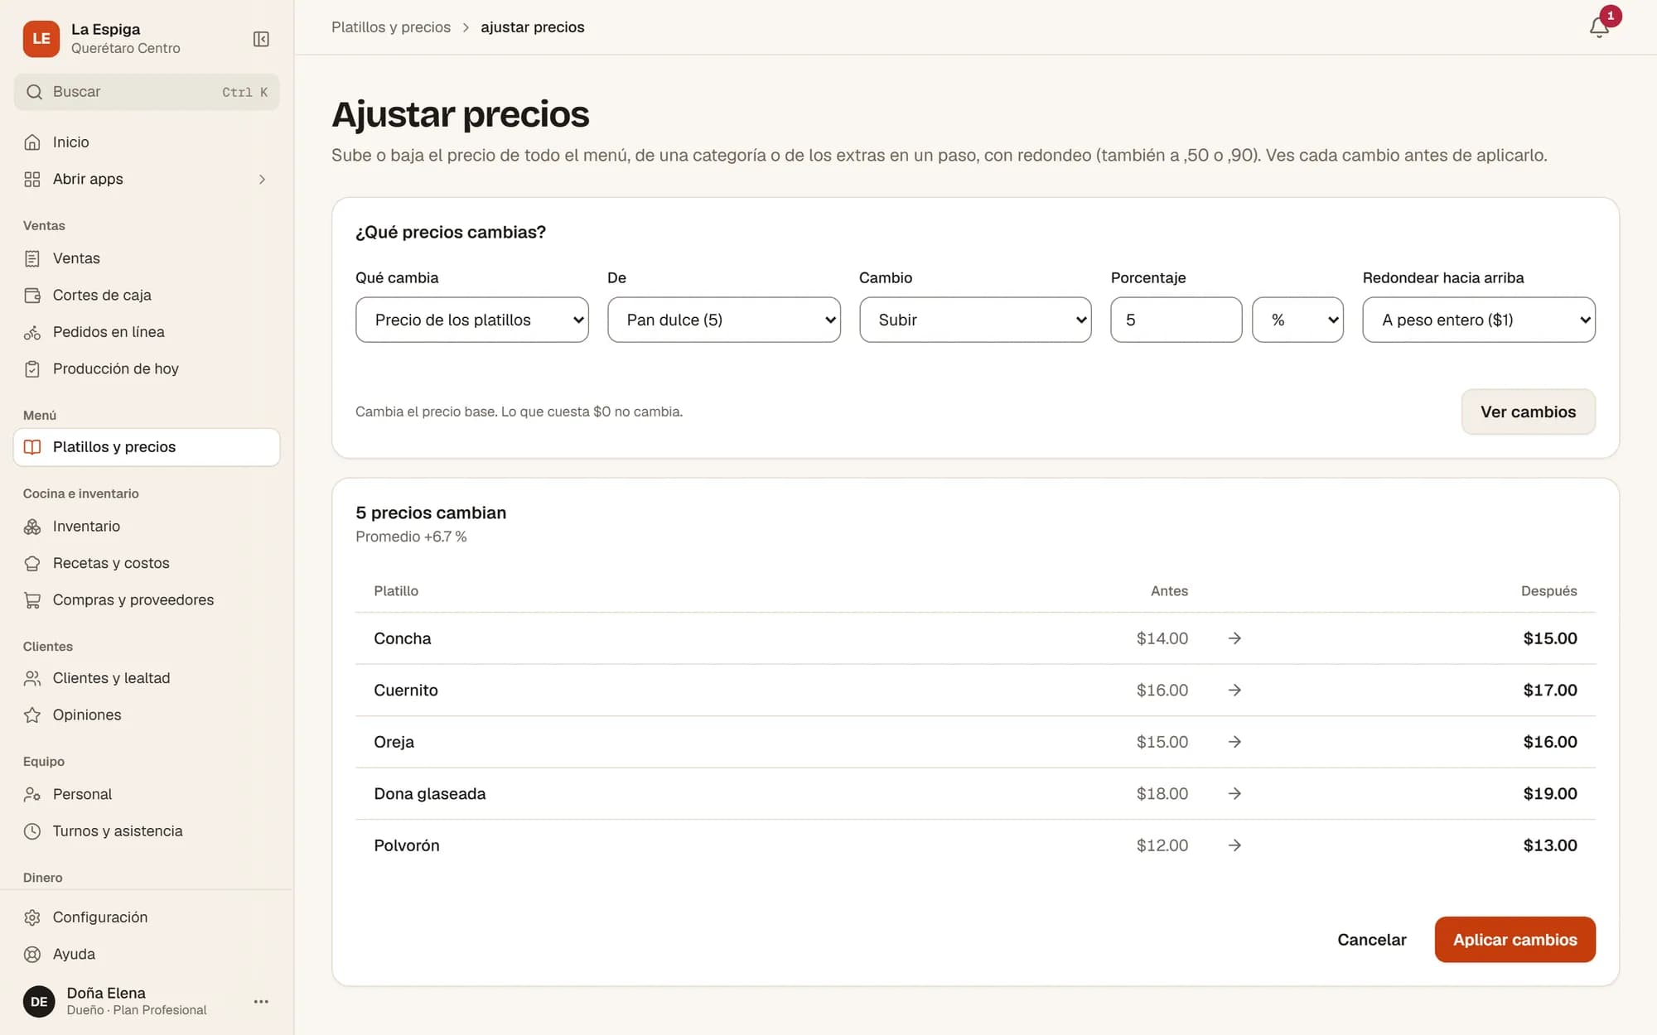Image resolution: width=1657 pixels, height=1035 pixels.
Task: Click the Dona glaseada new price $19.00
Action: tap(1549, 793)
